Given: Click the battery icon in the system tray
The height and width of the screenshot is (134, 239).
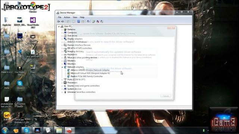Looking at the screenshot, I should [204, 131].
